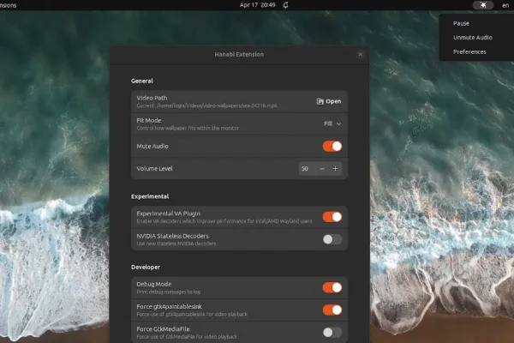
Task: Open the notification bell in the top bar
Action: coord(285,5)
